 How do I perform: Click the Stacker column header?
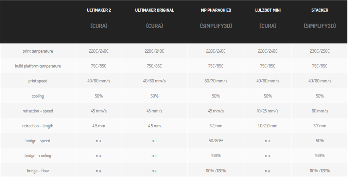[319, 10]
